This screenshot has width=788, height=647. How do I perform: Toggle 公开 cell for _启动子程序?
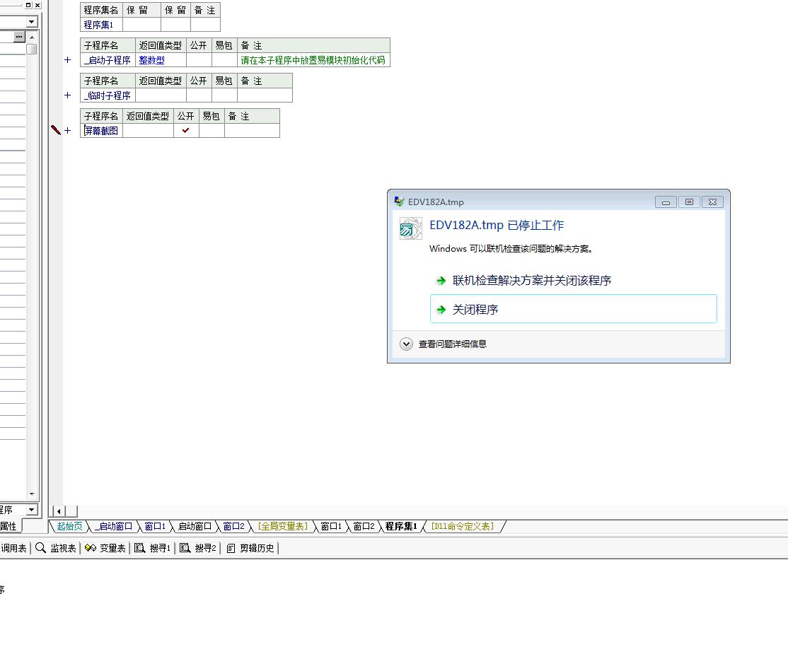click(199, 61)
